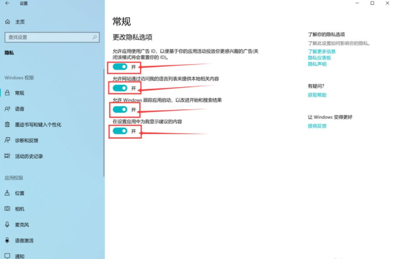
Task: Click the 相机 camera icon
Action: tap(7, 209)
